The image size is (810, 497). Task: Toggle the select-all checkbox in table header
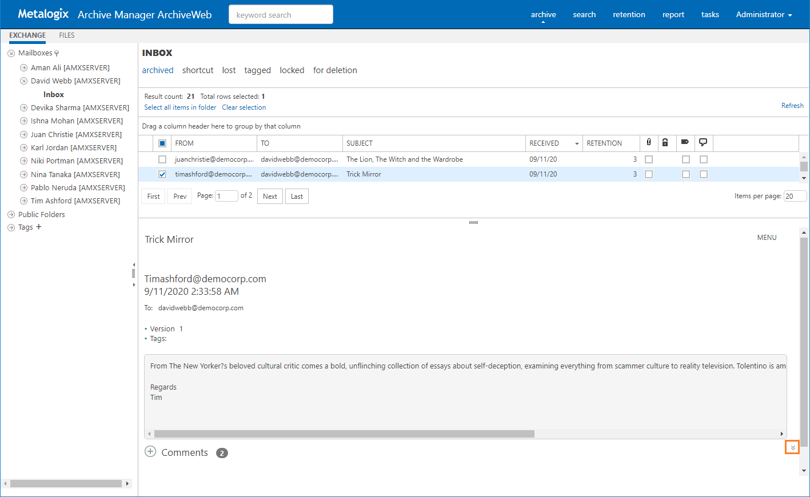pyautogui.click(x=162, y=143)
